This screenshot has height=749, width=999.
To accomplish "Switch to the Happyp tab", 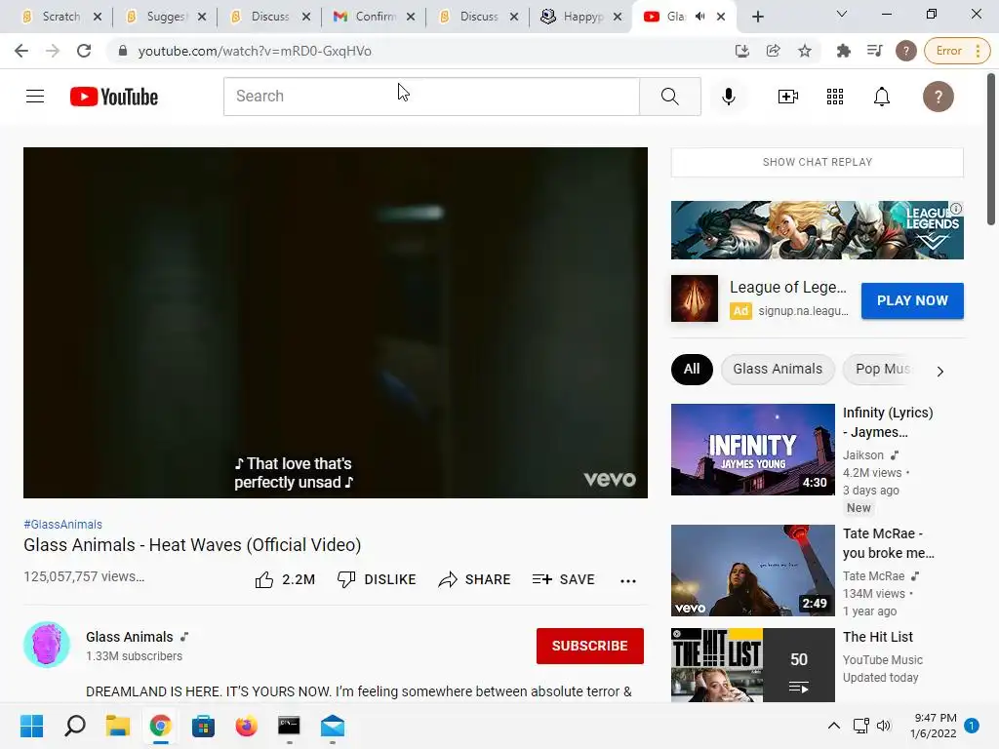I will [582, 17].
